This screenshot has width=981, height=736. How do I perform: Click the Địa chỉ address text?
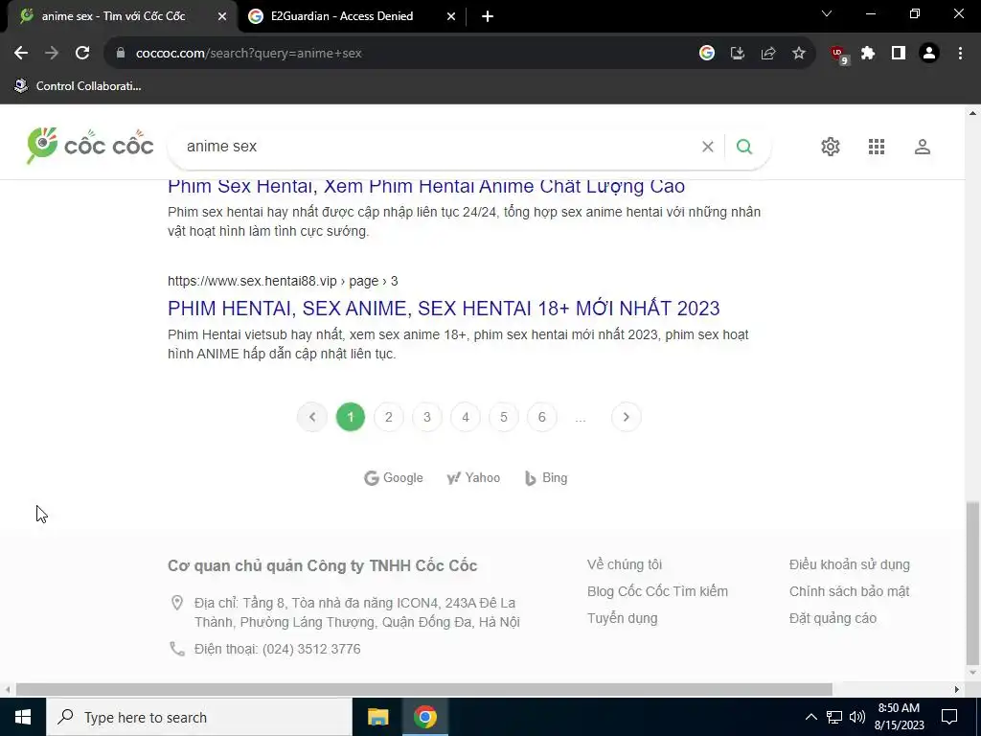coord(356,612)
